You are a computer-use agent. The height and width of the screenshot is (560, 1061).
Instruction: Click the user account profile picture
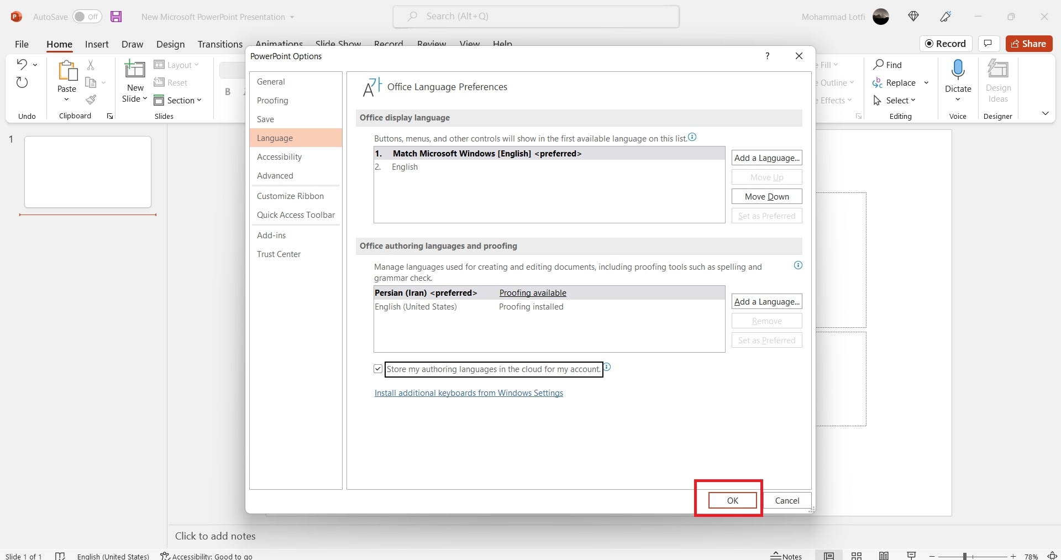pyautogui.click(x=881, y=17)
